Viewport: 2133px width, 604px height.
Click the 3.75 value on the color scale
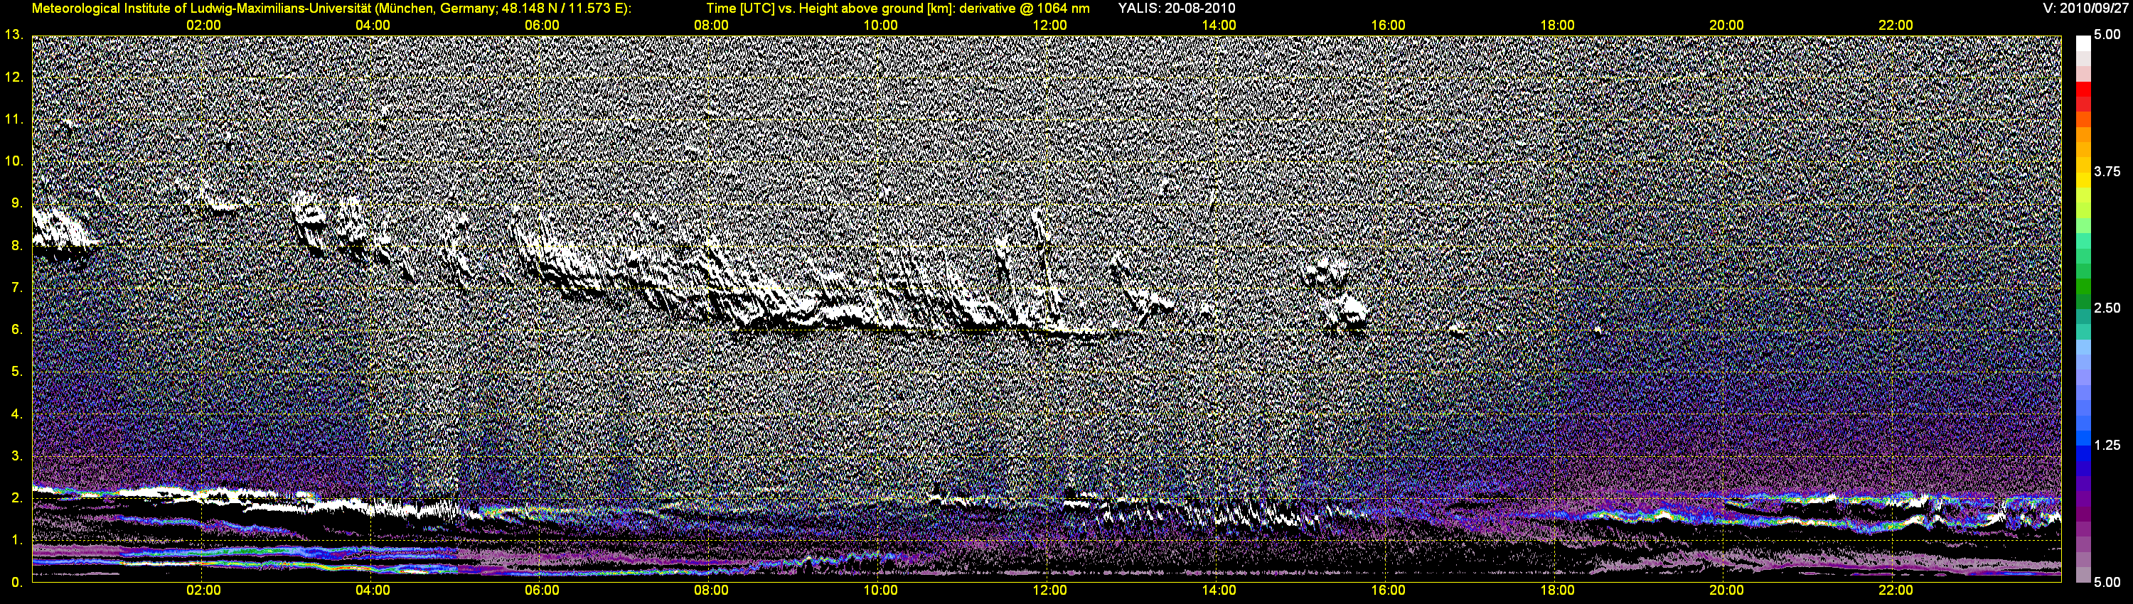(2107, 171)
